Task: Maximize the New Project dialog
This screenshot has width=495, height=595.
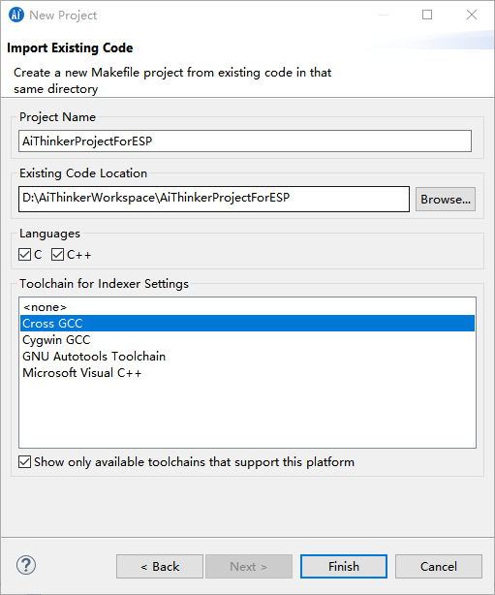Action: coord(427,15)
